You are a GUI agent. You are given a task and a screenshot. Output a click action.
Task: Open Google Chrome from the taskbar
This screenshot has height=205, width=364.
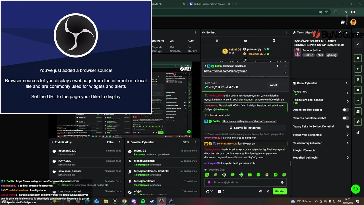point(124,201)
